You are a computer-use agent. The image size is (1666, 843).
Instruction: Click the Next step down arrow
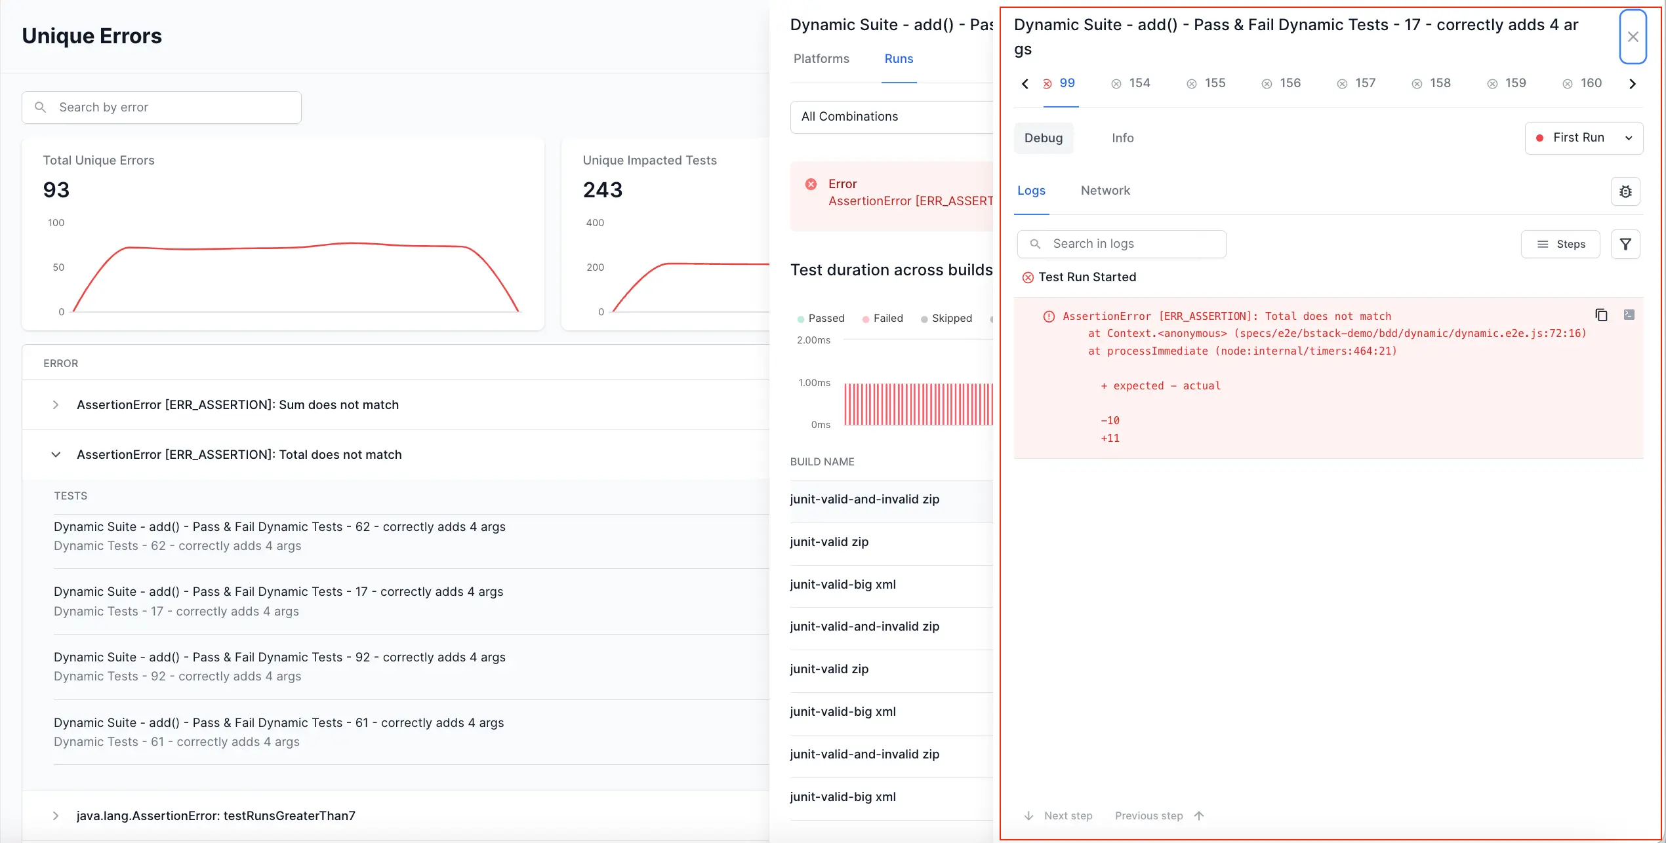[1029, 815]
